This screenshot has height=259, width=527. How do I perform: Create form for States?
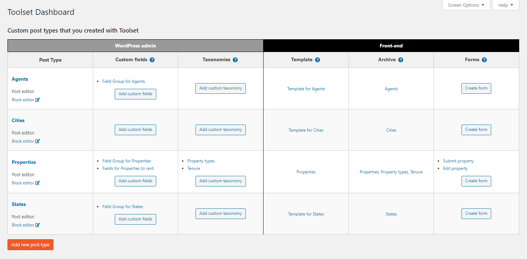tap(476, 214)
